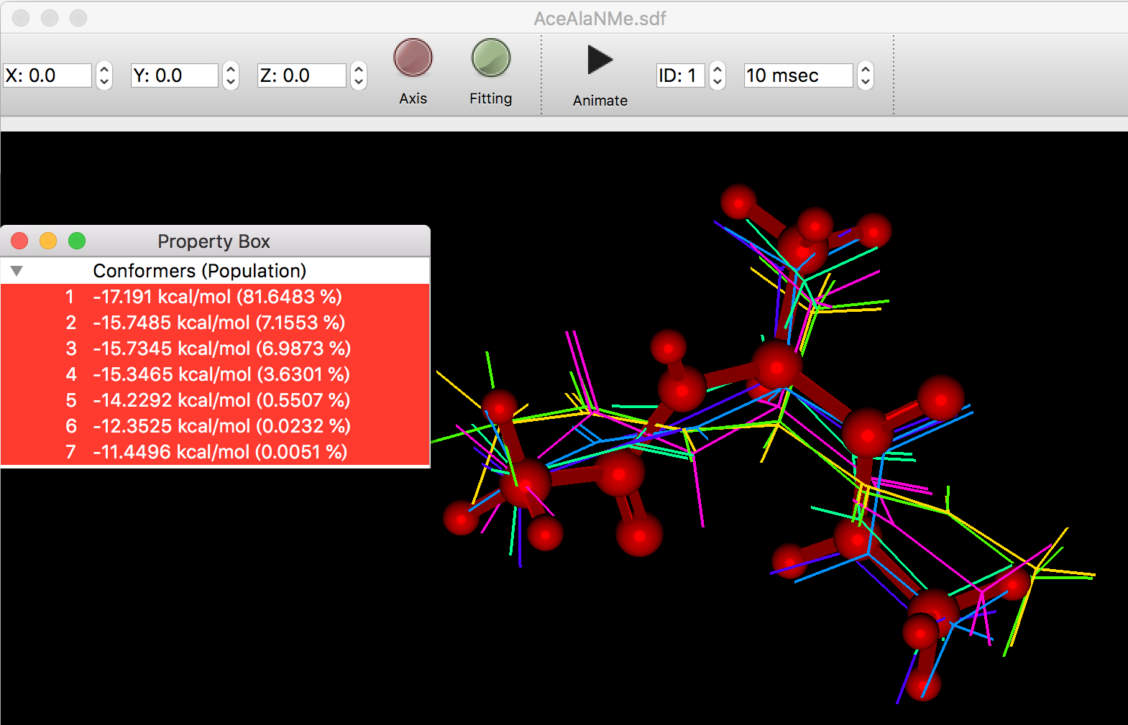Collapse the Conformers (Population) list

[17, 271]
